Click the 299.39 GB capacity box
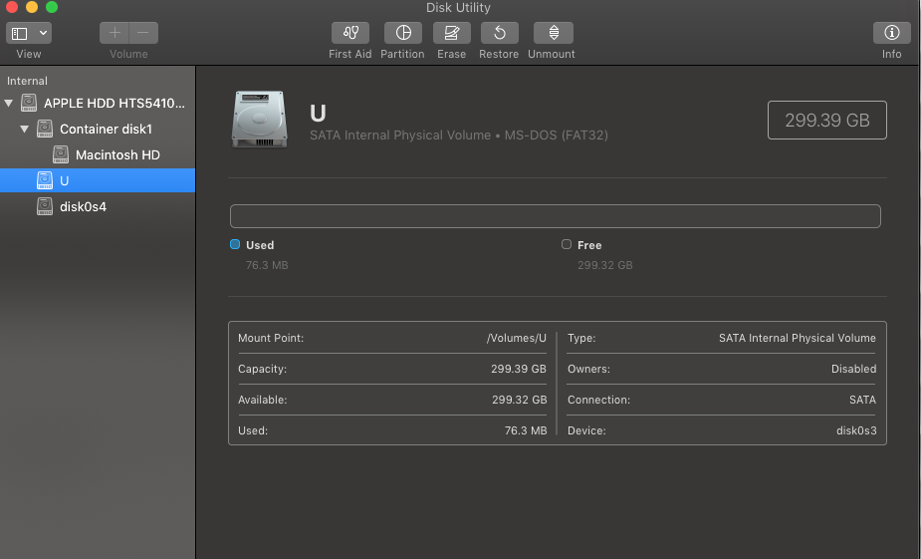The width and height of the screenshot is (921, 559). (x=826, y=121)
